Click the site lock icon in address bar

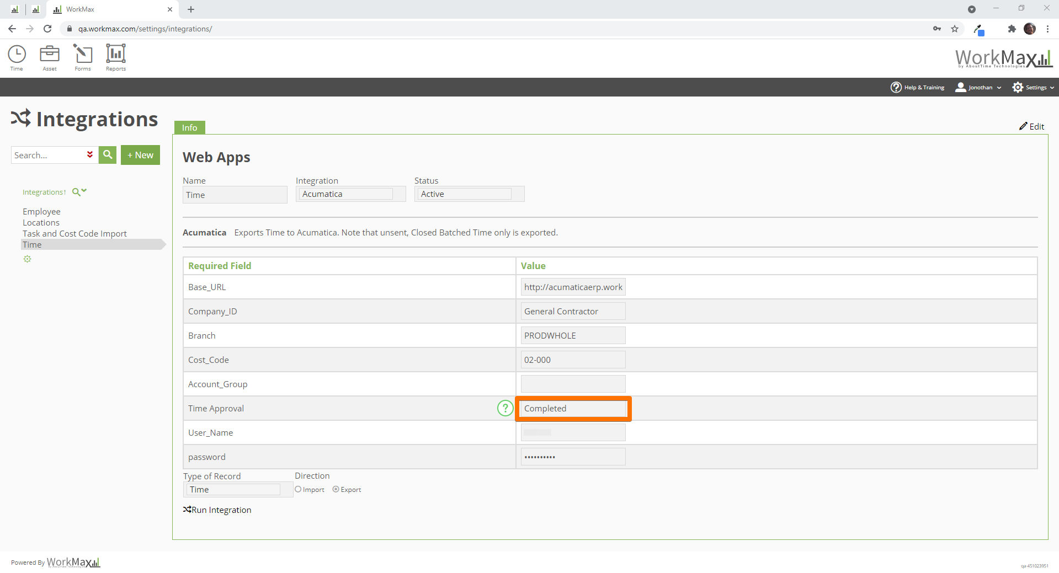point(70,29)
